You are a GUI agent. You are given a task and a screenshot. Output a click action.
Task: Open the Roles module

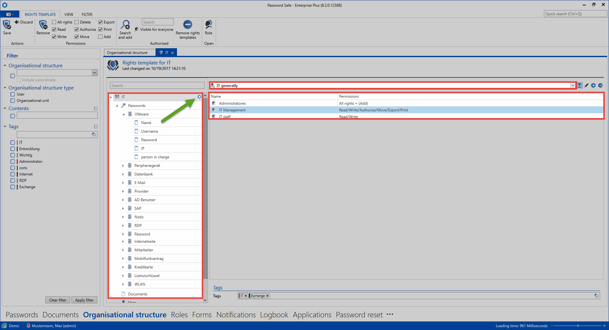pyautogui.click(x=179, y=315)
